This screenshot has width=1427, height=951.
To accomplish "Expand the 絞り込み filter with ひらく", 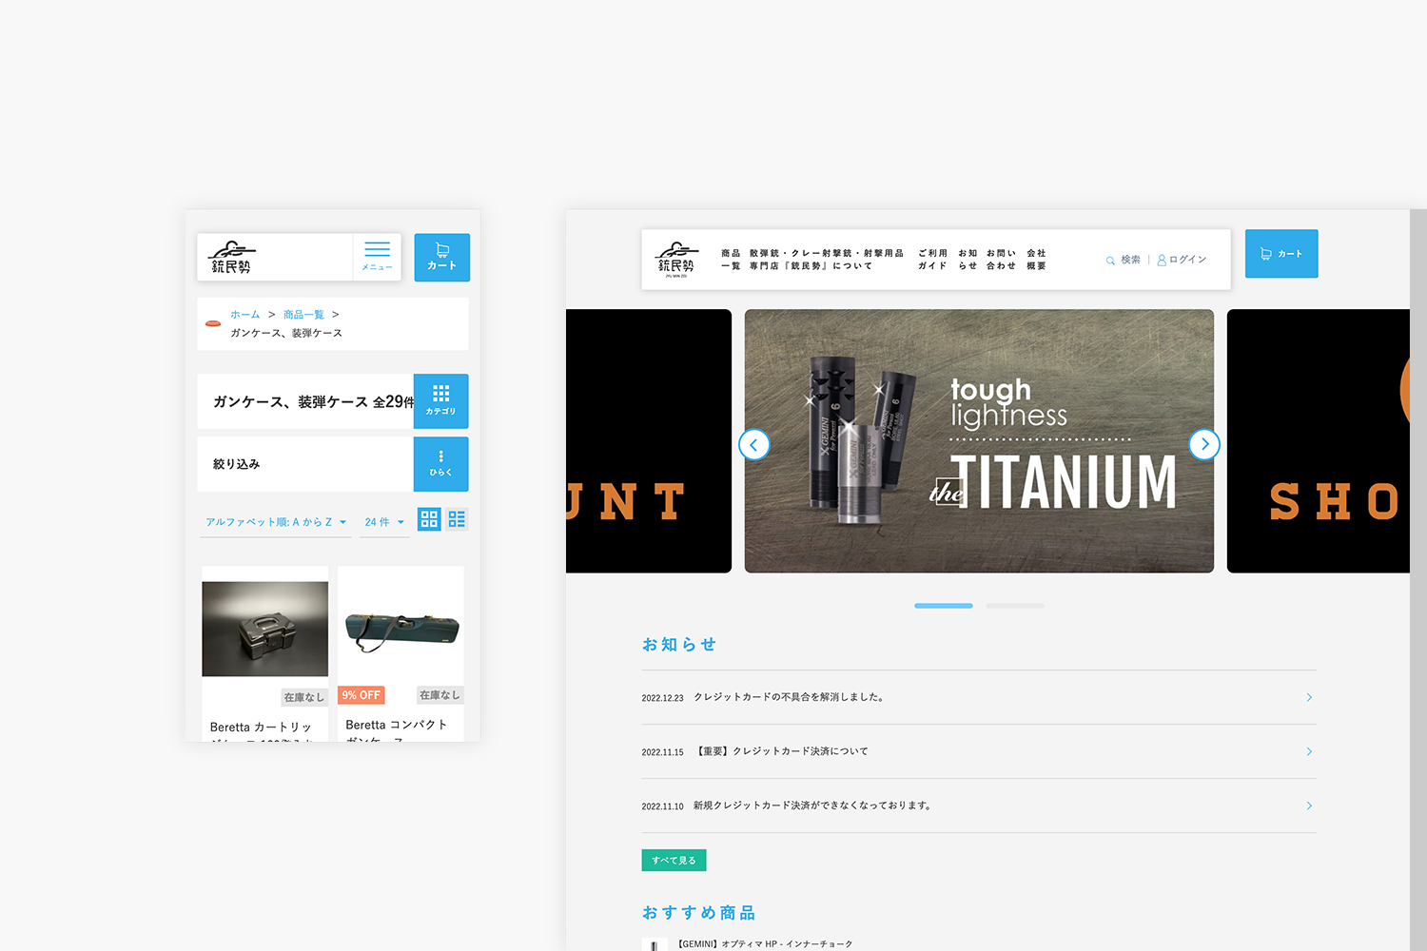I will pyautogui.click(x=440, y=464).
